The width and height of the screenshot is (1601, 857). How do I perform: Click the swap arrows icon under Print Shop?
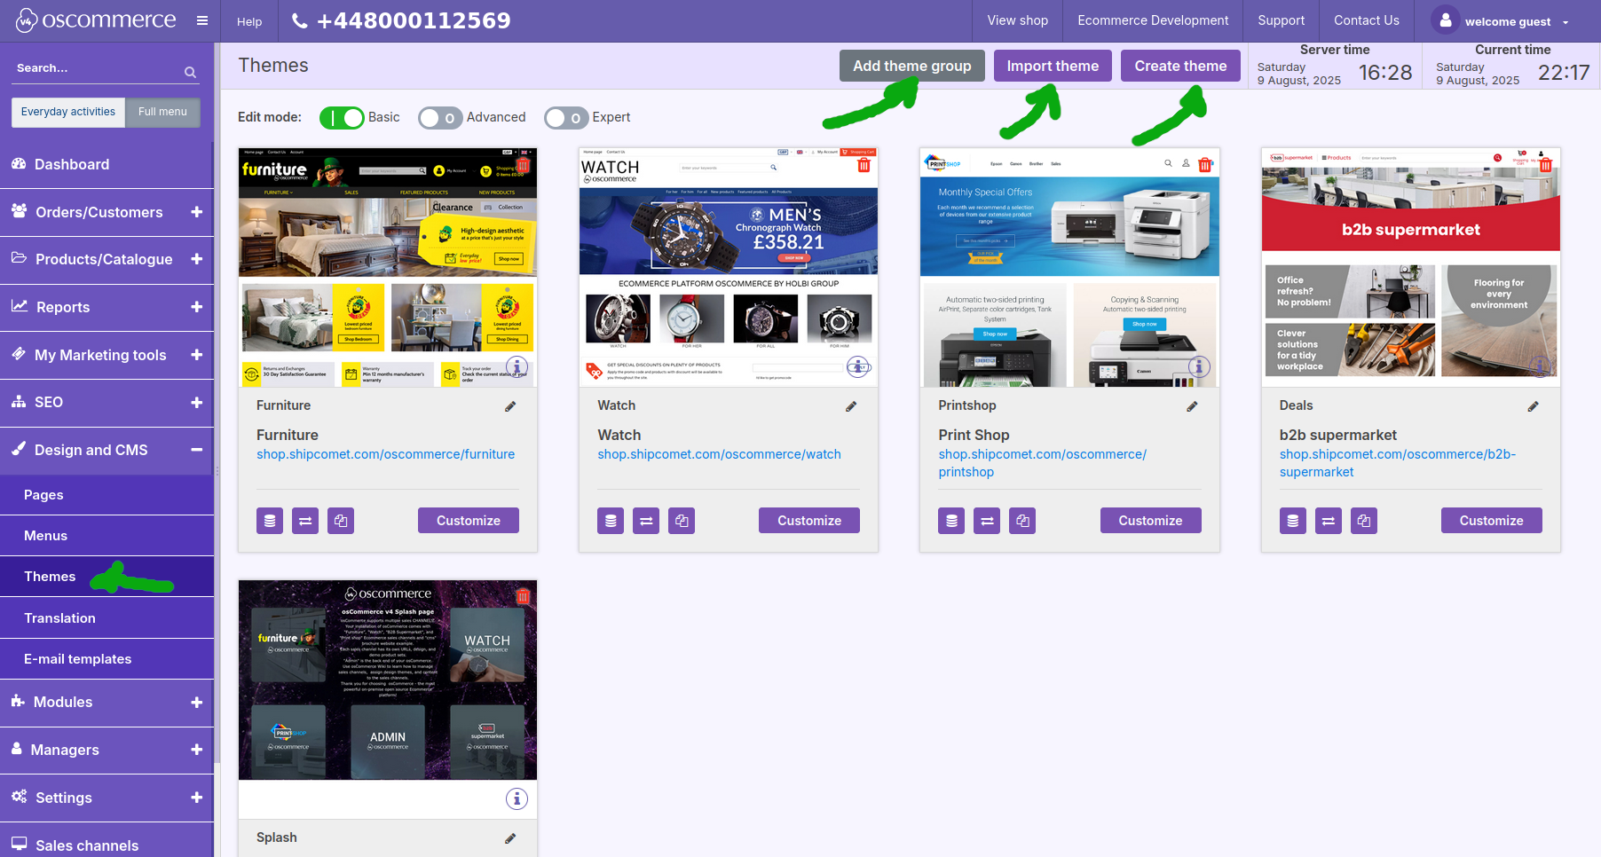point(987,521)
